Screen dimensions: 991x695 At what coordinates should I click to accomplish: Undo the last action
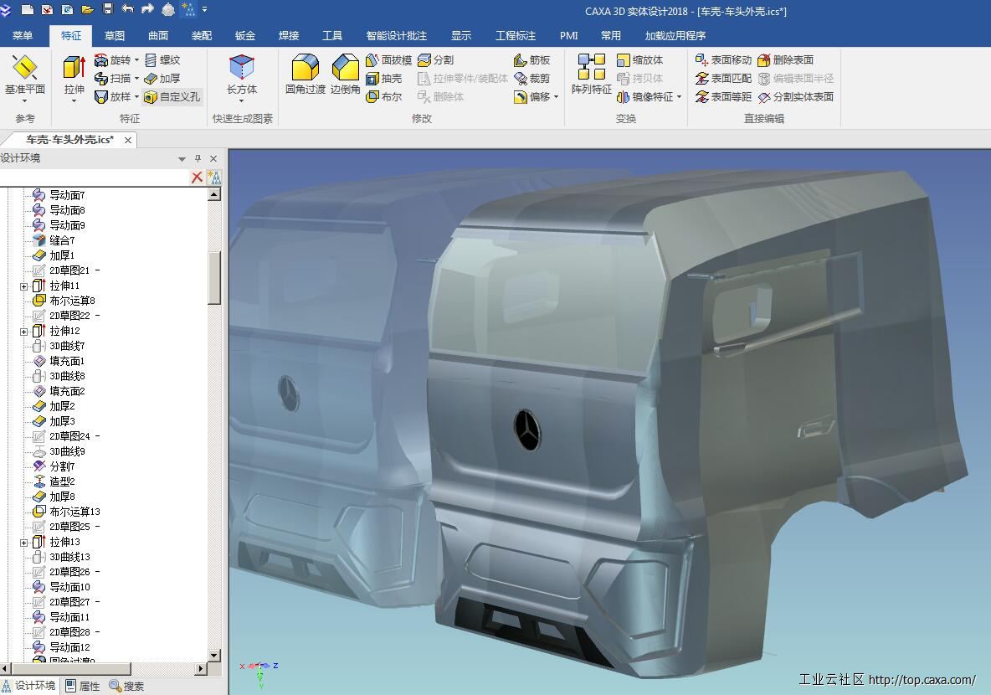[128, 9]
